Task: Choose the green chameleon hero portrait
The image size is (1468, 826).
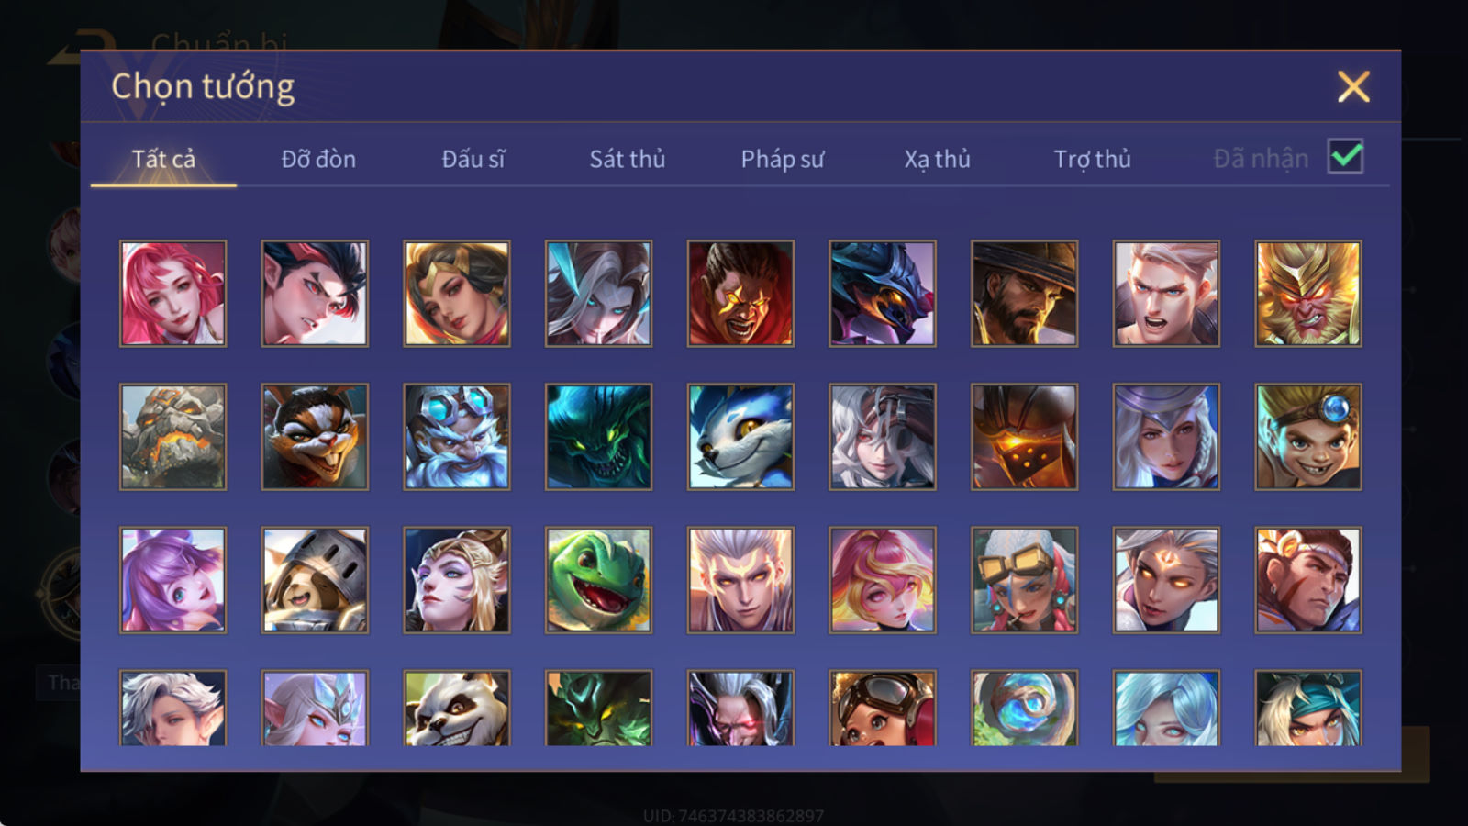Action: tap(598, 580)
